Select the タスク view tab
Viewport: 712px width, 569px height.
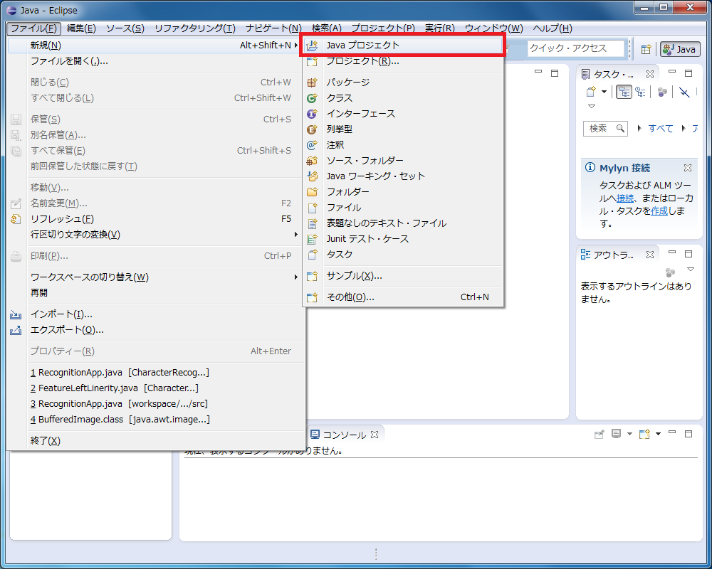coord(613,74)
